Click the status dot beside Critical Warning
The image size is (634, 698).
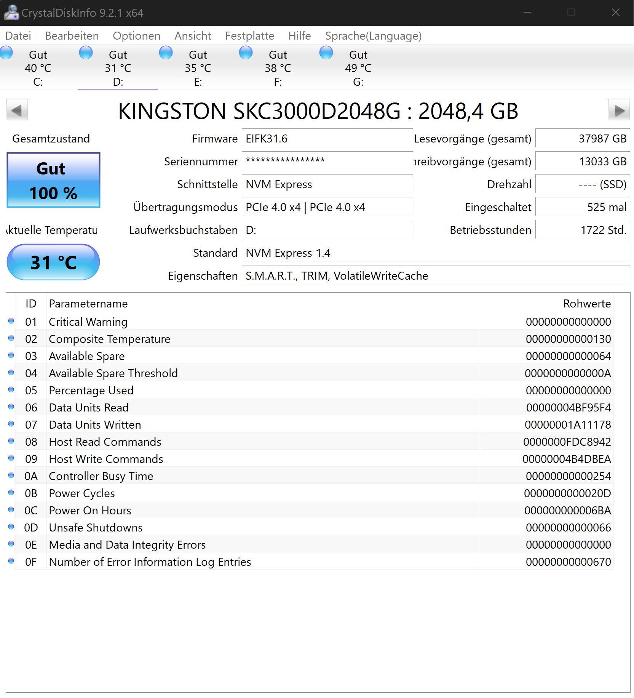click(x=11, y=321)
